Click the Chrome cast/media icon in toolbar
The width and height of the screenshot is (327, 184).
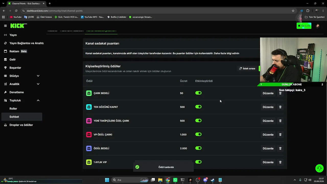(x=301, y=11)
